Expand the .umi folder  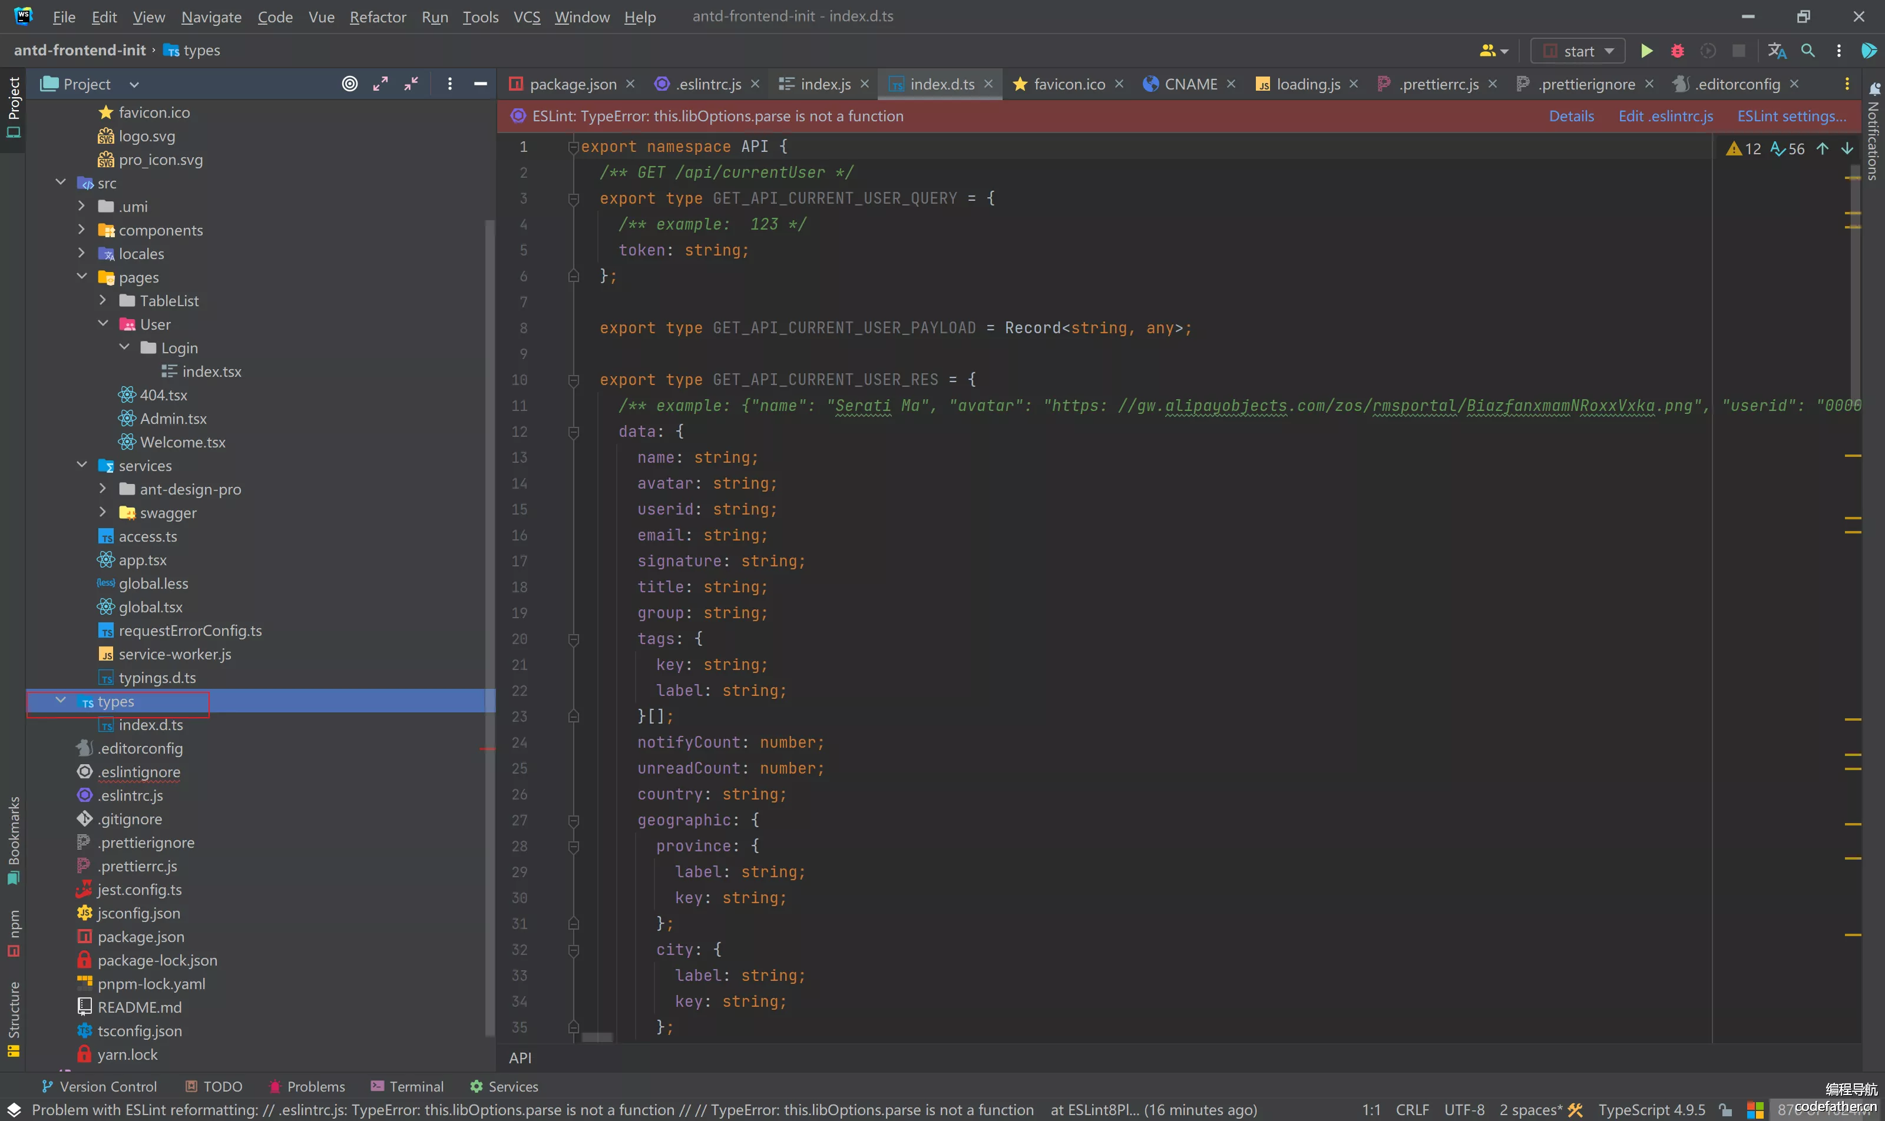point(82,206)
